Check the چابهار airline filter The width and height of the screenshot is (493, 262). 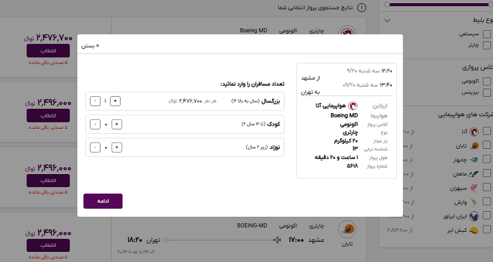point(487,159)
